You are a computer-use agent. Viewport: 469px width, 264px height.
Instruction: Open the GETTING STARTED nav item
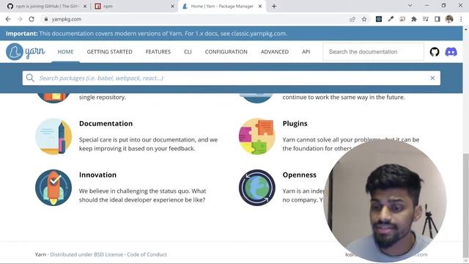(109, 52)
